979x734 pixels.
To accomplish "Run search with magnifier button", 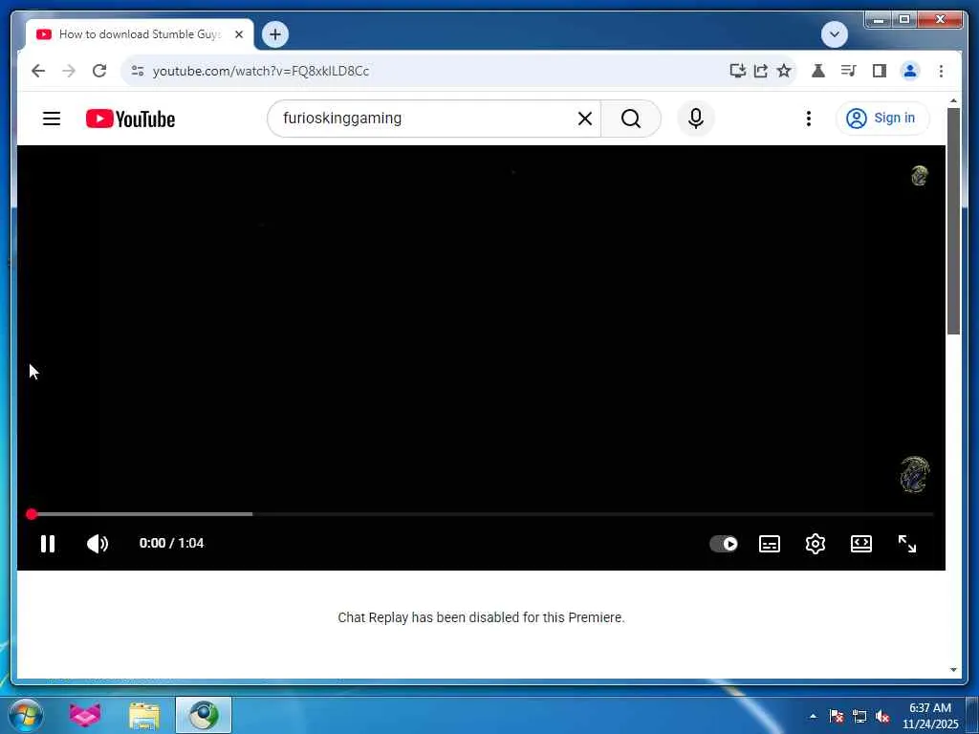I will [x=631, y=119].
